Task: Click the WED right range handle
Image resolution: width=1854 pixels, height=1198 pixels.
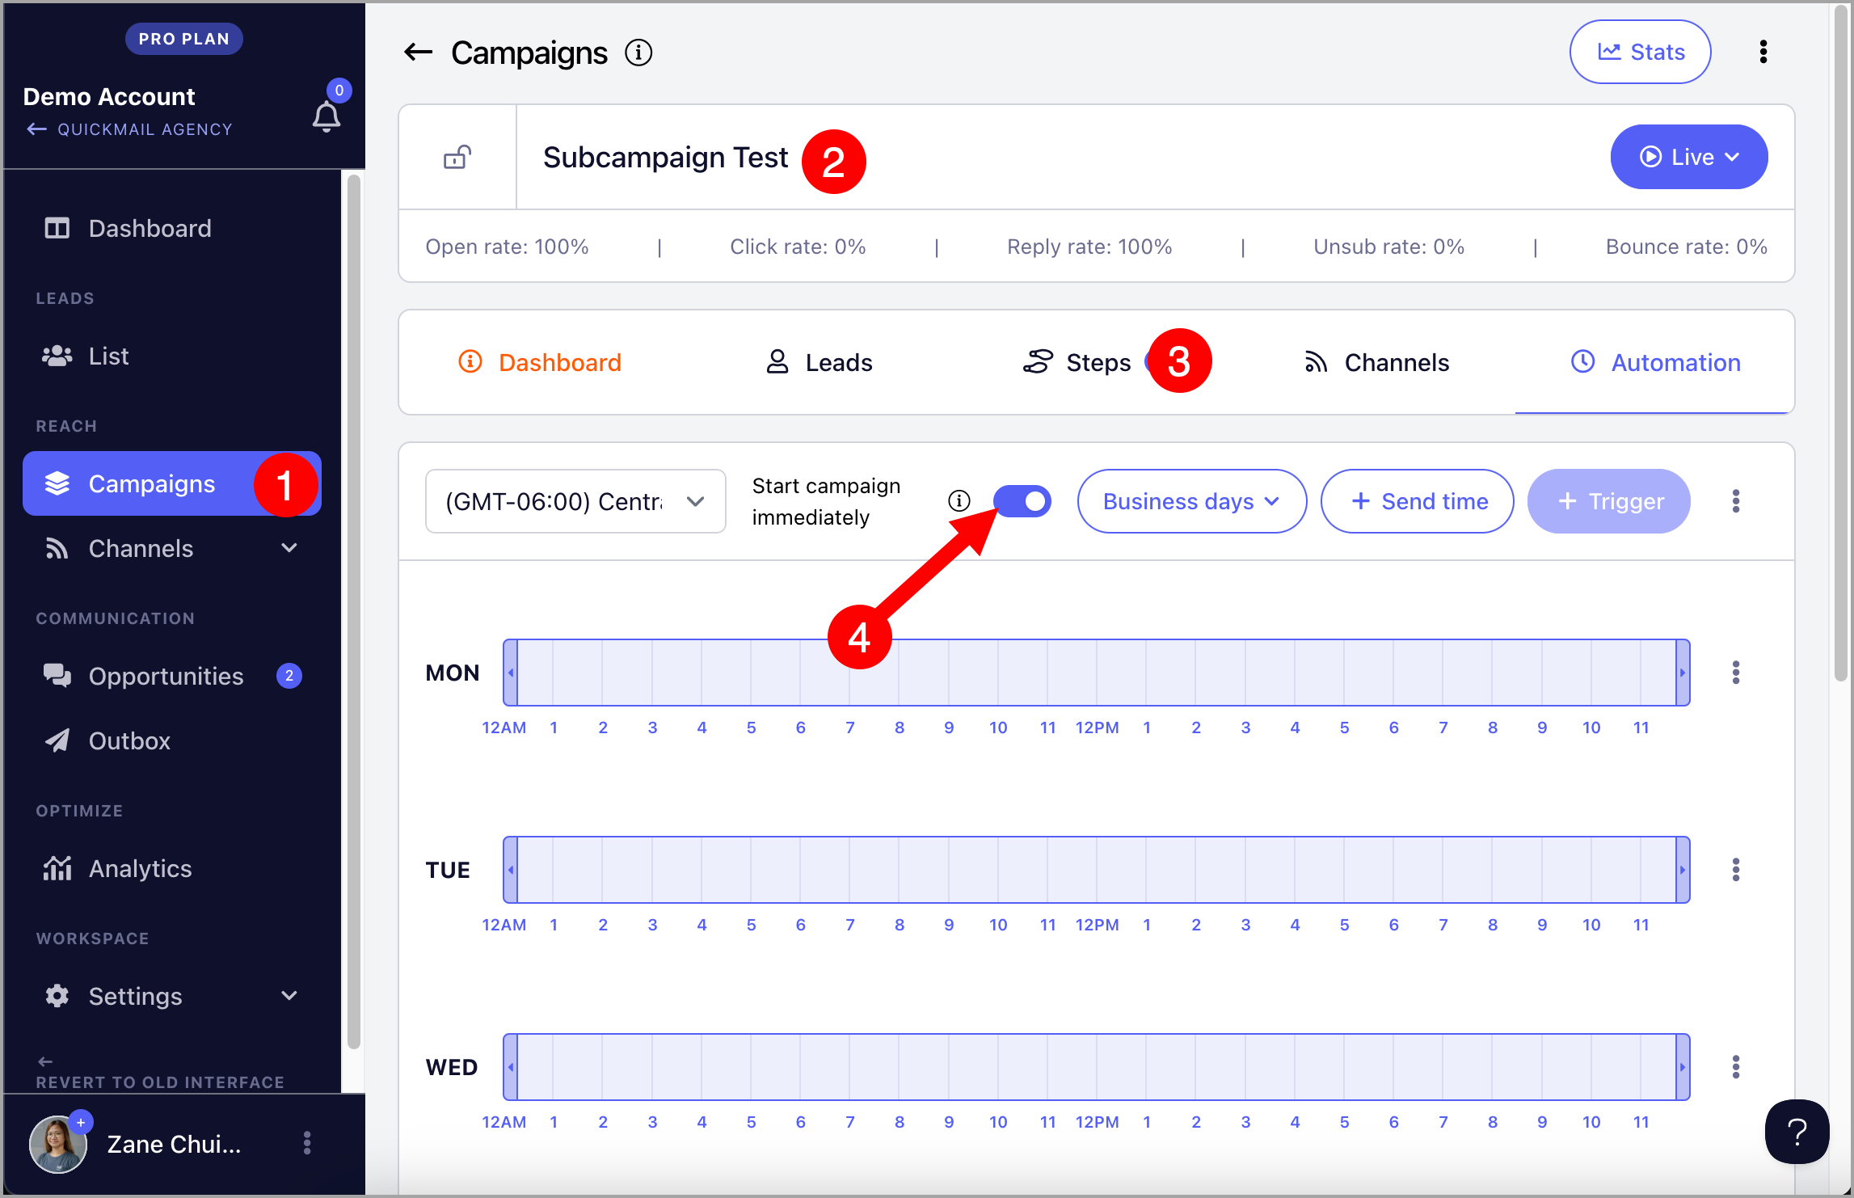Action: click(1683, 1067)
